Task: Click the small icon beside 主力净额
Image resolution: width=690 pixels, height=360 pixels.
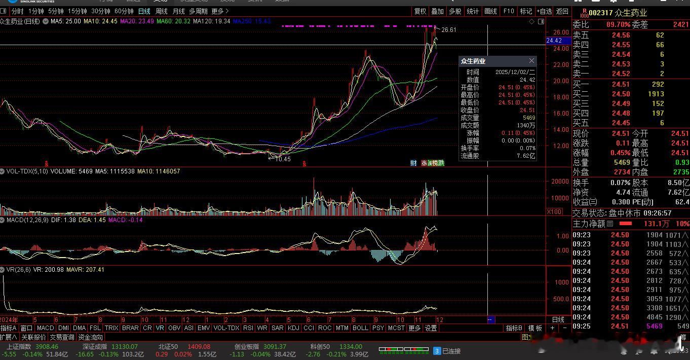Action: pos(610,224)
